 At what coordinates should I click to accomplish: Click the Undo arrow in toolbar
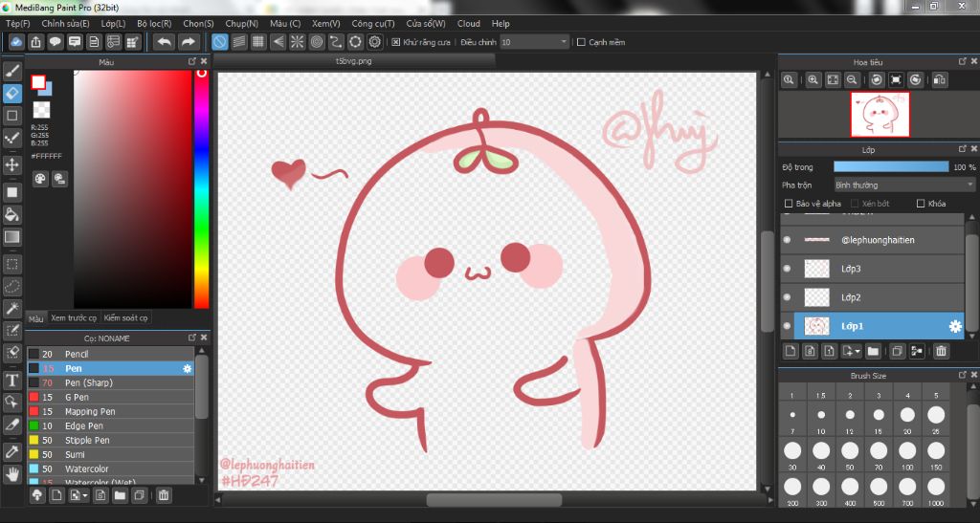(x=165, y=42)
